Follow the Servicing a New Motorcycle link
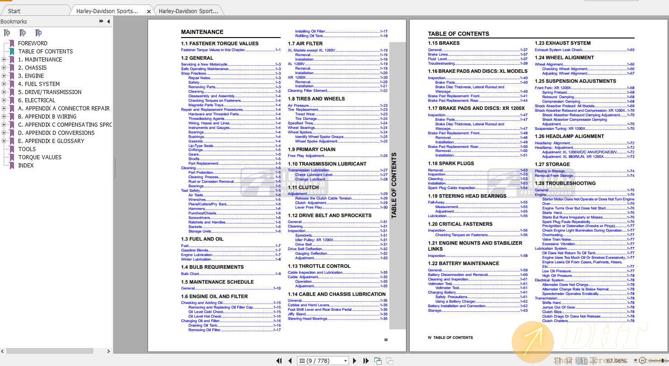This screenshot has width=669, height=366. click(231, 64)
